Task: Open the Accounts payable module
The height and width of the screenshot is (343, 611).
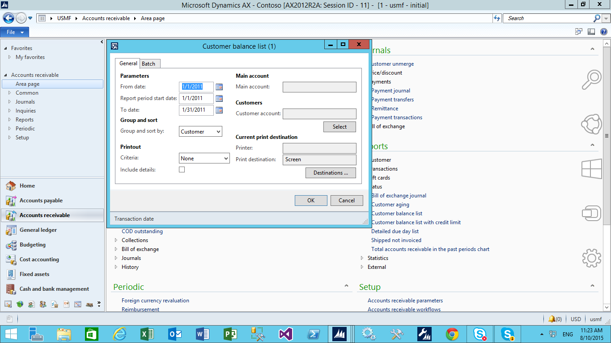Action: pyautogui.click(x=41, y=201)
